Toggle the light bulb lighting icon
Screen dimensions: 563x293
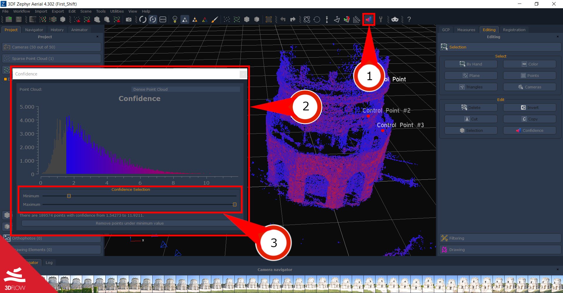click(x=175, y=19)
